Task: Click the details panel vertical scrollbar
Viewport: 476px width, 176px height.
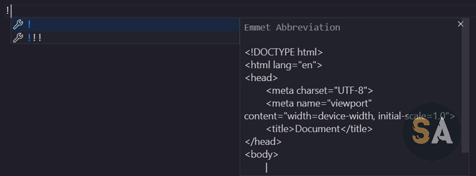Action: 466,87
